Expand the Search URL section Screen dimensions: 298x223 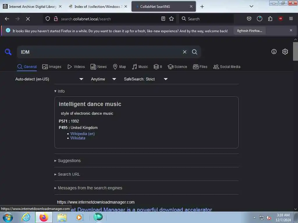click(67, 174)
